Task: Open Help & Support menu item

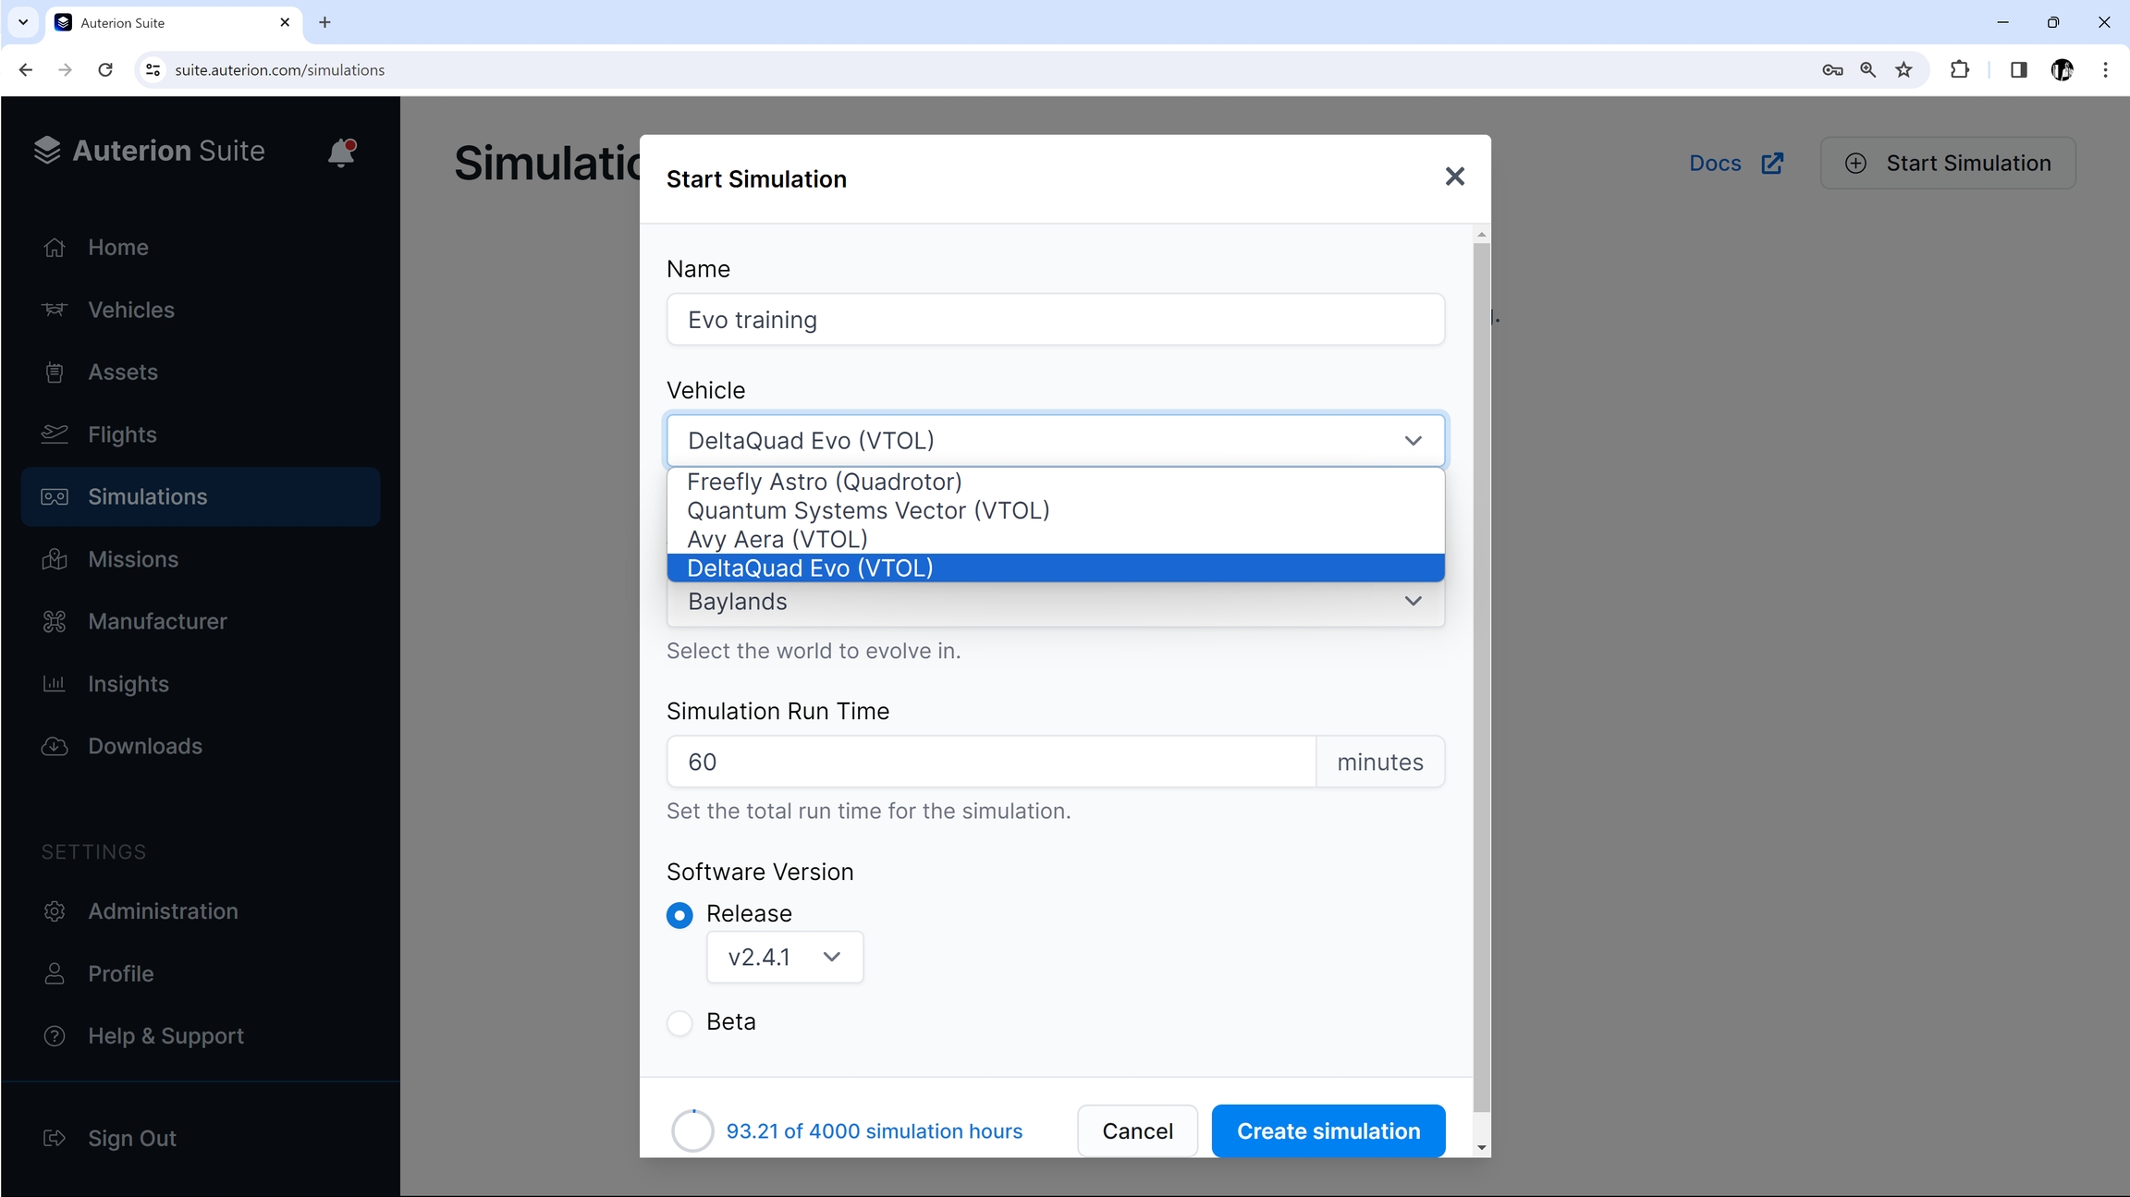Action: coord(165,1036)
